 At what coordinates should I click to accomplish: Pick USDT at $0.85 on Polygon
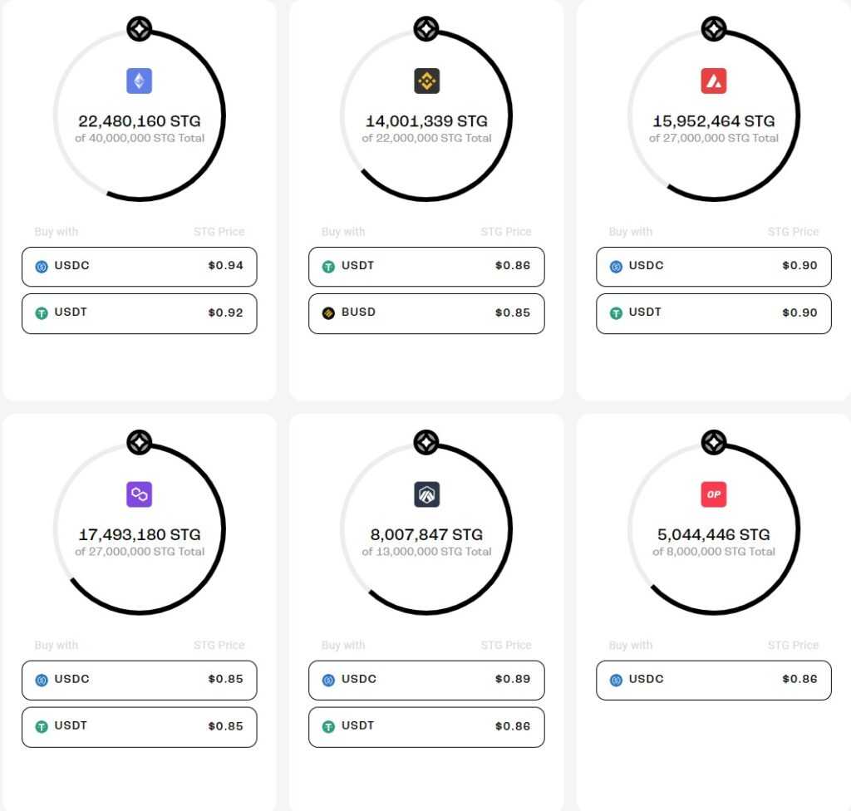pos(139,727)
